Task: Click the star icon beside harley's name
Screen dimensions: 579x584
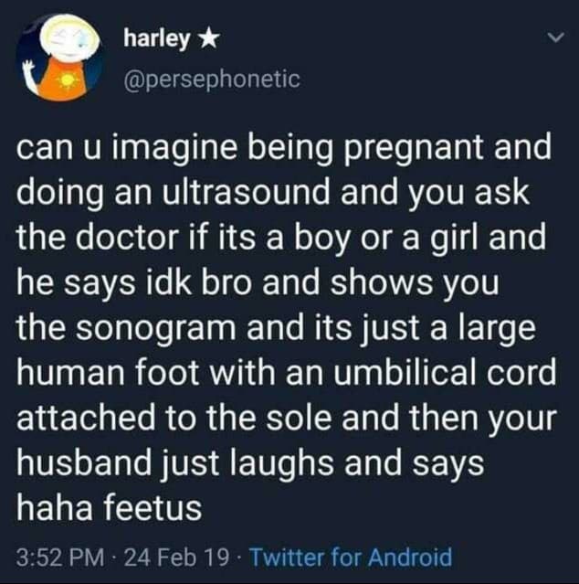Action: click(x=210, y=37)
